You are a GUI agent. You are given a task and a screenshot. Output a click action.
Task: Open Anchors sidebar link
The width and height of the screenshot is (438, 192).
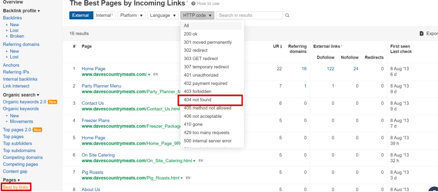coord(11,65)
